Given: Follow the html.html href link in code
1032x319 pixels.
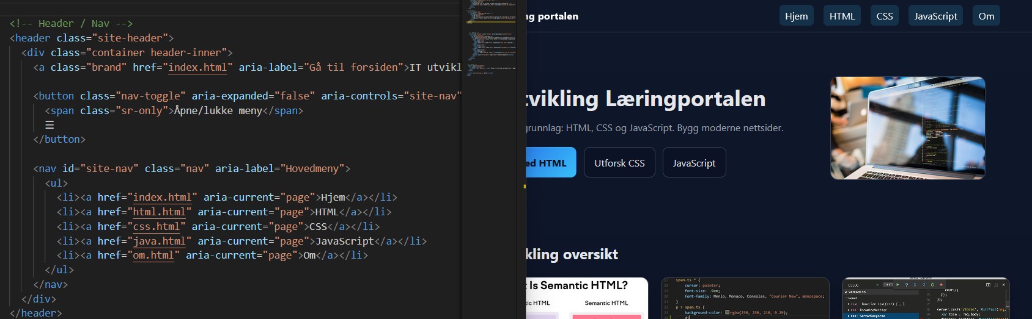Looking at the screenshot, I should (x=159, y=212).
